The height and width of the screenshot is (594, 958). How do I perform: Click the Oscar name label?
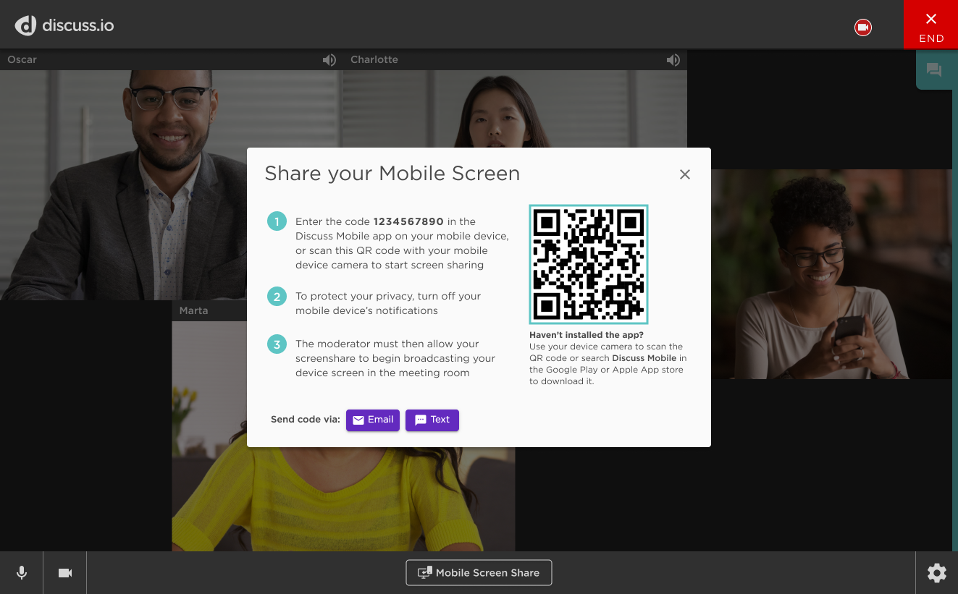22,59
